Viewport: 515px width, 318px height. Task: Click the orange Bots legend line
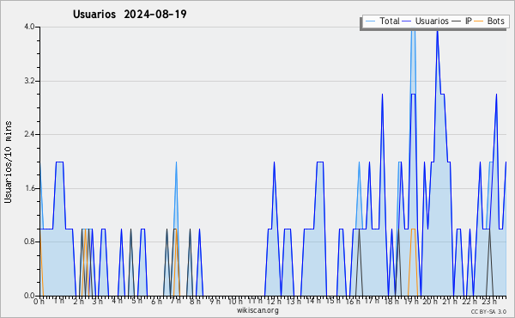tap(479, 21)
